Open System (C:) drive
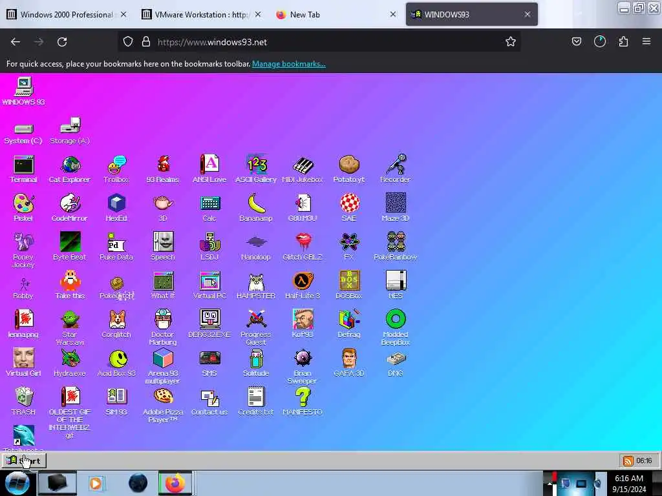The width and height of the screenshot is (662, 496). click(23, 134)
